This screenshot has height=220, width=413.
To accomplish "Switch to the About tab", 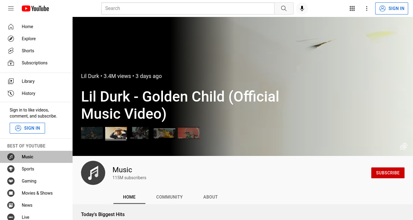I will [x=210, y=197].
